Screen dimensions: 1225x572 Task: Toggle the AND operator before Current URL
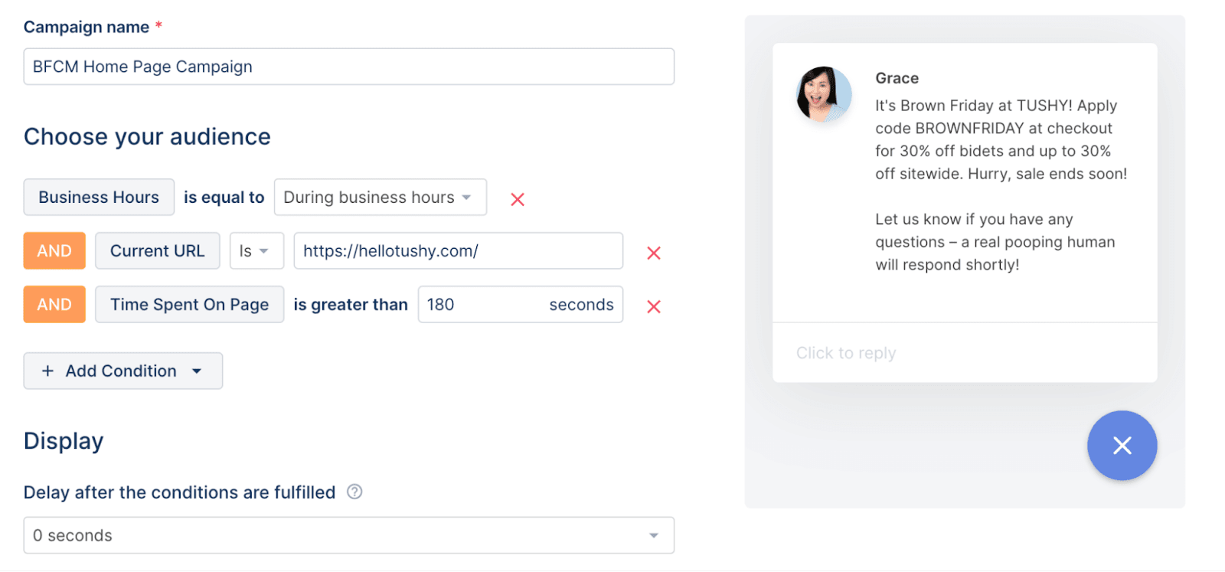54,250
